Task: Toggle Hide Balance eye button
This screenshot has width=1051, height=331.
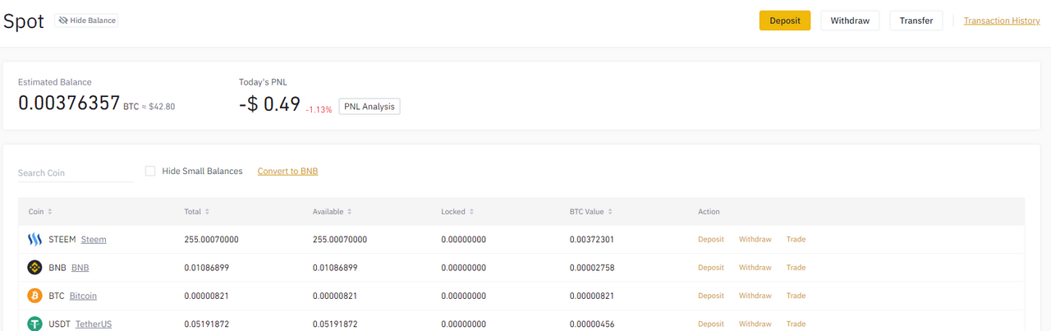Action: pyautogui.click(x=86, y=21)
